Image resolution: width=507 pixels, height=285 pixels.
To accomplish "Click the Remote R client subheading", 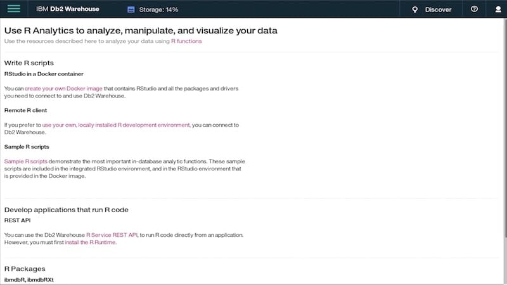I will [x=25, y=110].
